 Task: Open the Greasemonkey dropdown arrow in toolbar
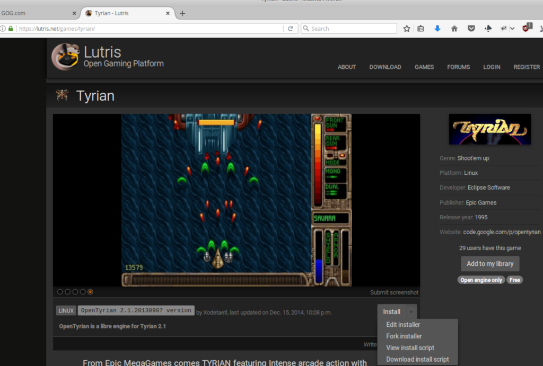[x=512, y=29]
